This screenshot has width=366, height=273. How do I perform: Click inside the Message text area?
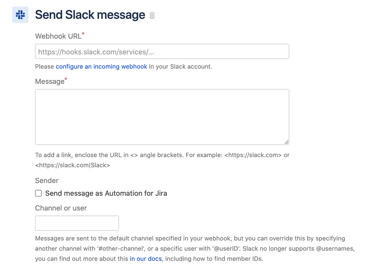click(x=162, y=117)
